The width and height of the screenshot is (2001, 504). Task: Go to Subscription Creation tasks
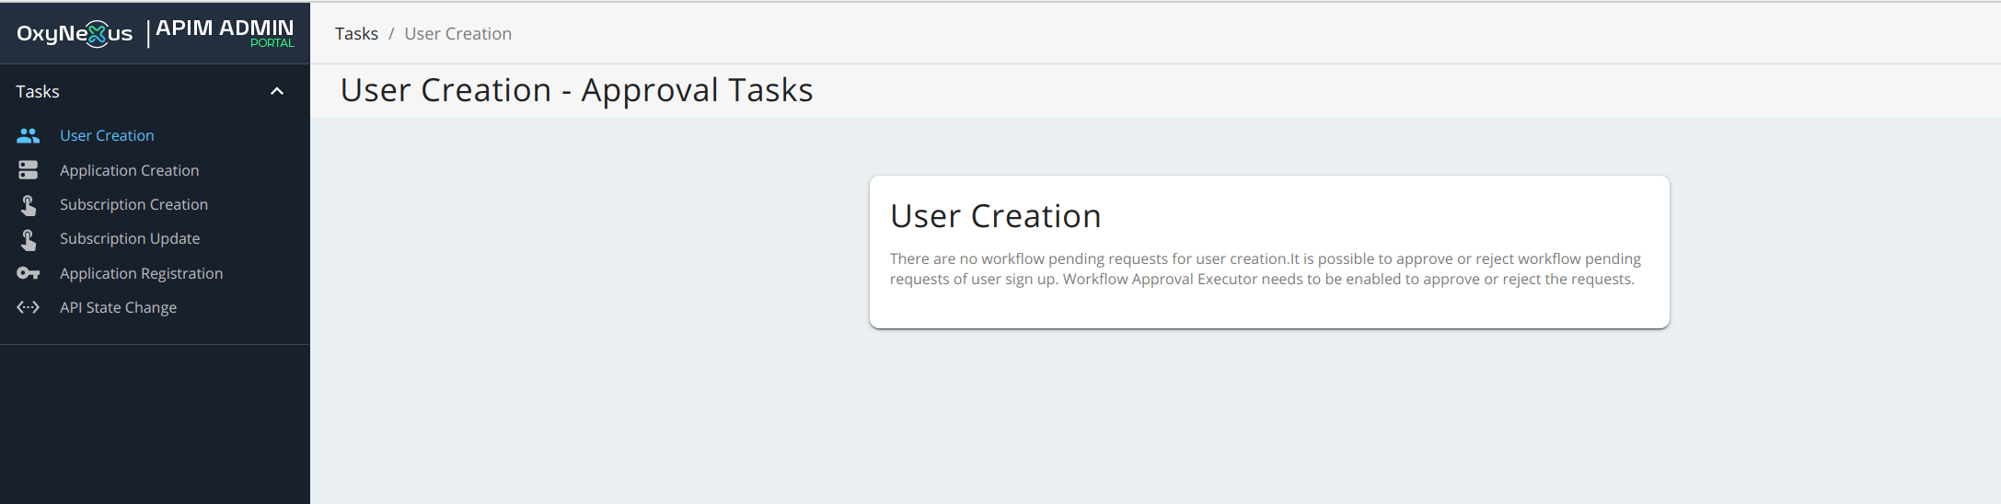tap(133, 204)
